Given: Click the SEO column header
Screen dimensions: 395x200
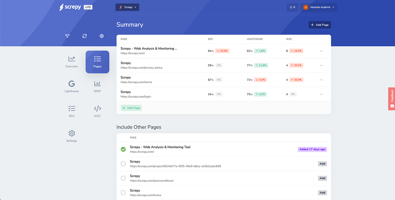Looking at the screenshot, I should pyautogui.click(x=210, y=39).
